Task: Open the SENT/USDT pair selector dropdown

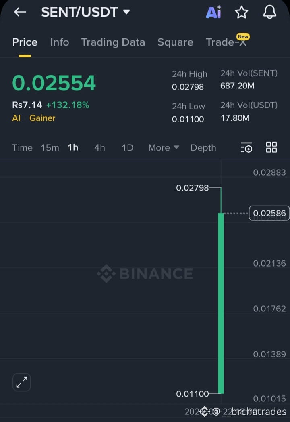Action: tap(86, 12)
